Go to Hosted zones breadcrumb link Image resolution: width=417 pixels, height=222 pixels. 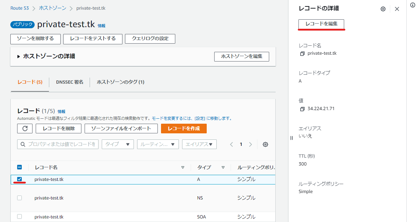point(52,8)
